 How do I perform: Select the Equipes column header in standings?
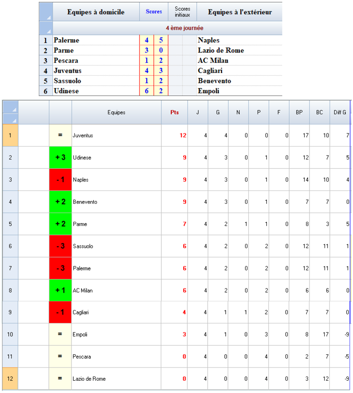pyautogui.click(x=116, y=113)
